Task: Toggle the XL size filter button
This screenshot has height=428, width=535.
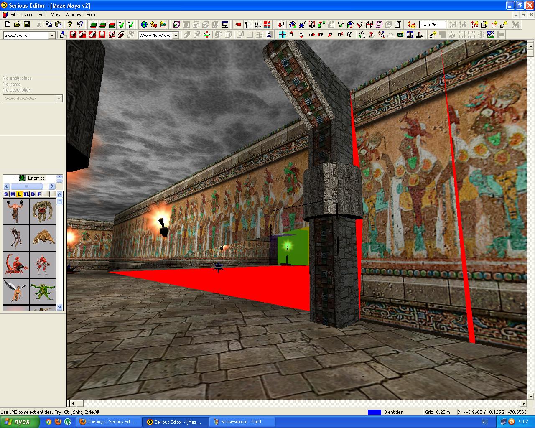Action: click(x=26, y=194)
